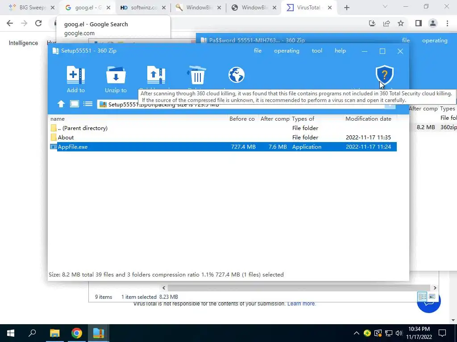
Task: Close the softwinz.com tab
Action: pos(163,8)
